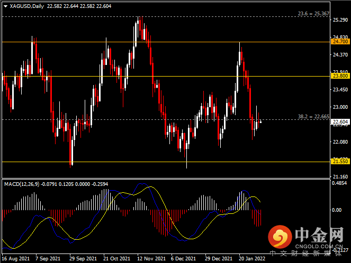This screenshot has height=263, width=351.
Task: Select the 29 Sep 2021 date label
Action: click(x=83, y=259)
